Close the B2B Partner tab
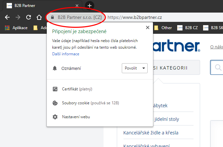 (x=77, y=6)
